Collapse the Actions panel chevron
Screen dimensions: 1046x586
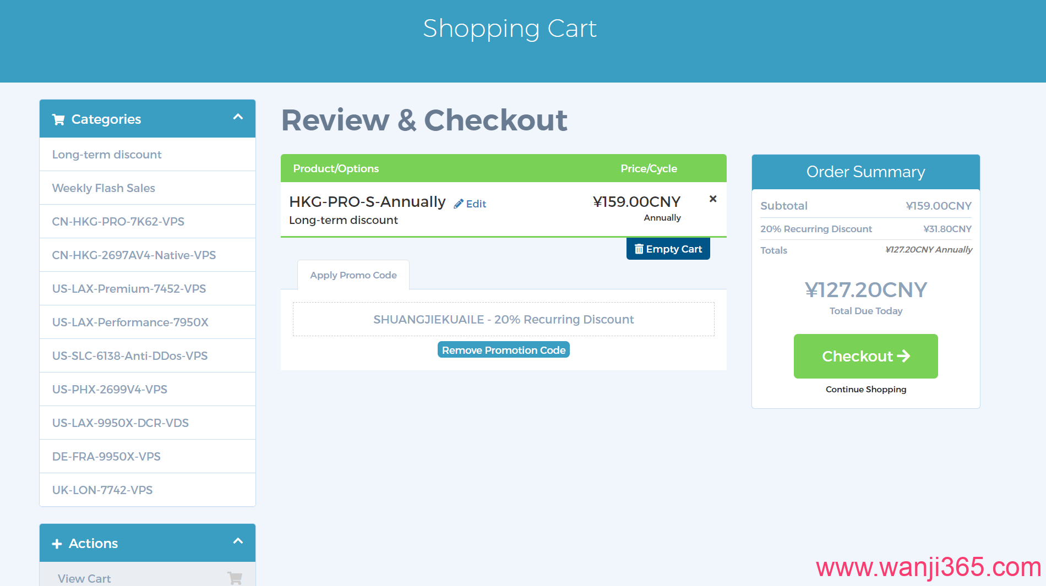238,541
